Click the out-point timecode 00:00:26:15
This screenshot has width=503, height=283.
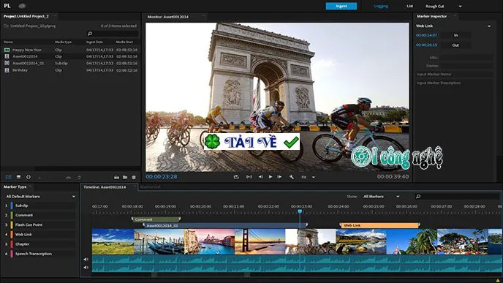pyautogui.click(x=426, y=45)
